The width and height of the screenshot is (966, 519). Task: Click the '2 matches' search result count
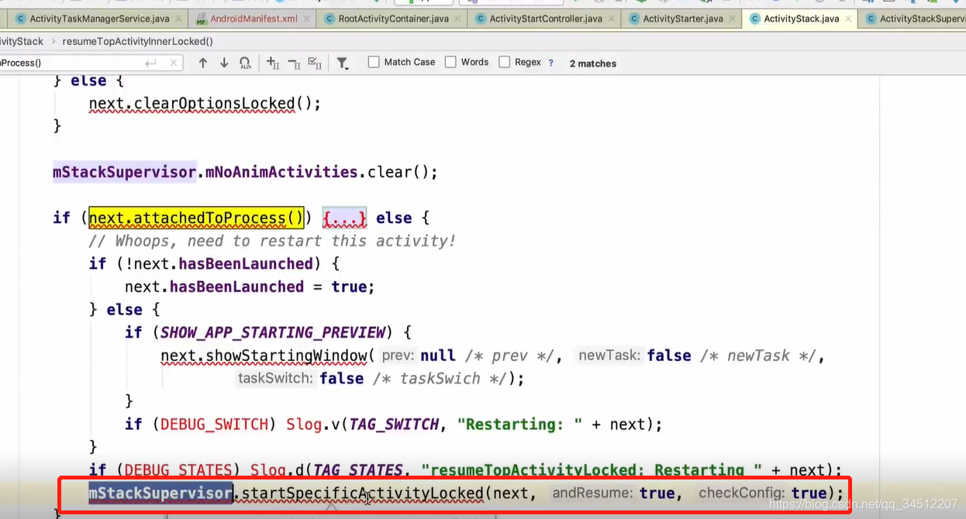(x=593, y=64)
